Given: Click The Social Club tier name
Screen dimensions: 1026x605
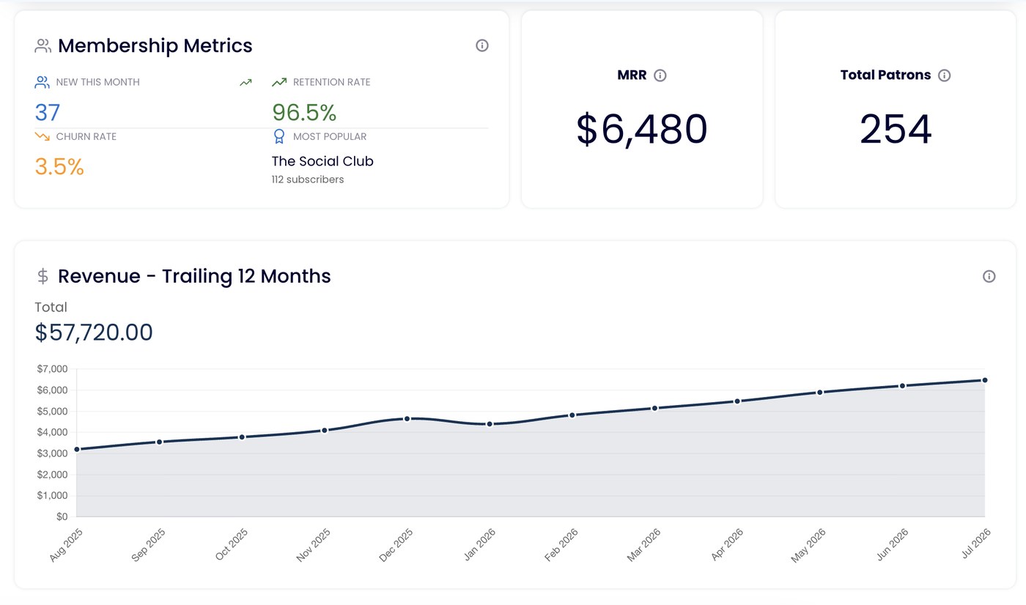Looking at the screenshot, I should tap(322, 161).
